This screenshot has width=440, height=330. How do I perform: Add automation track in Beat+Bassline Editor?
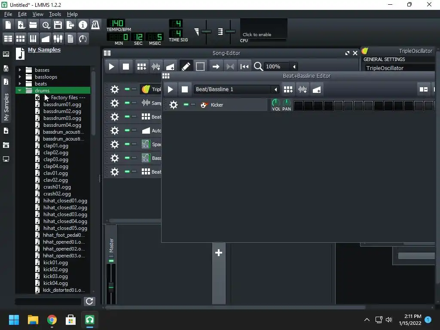317,89
